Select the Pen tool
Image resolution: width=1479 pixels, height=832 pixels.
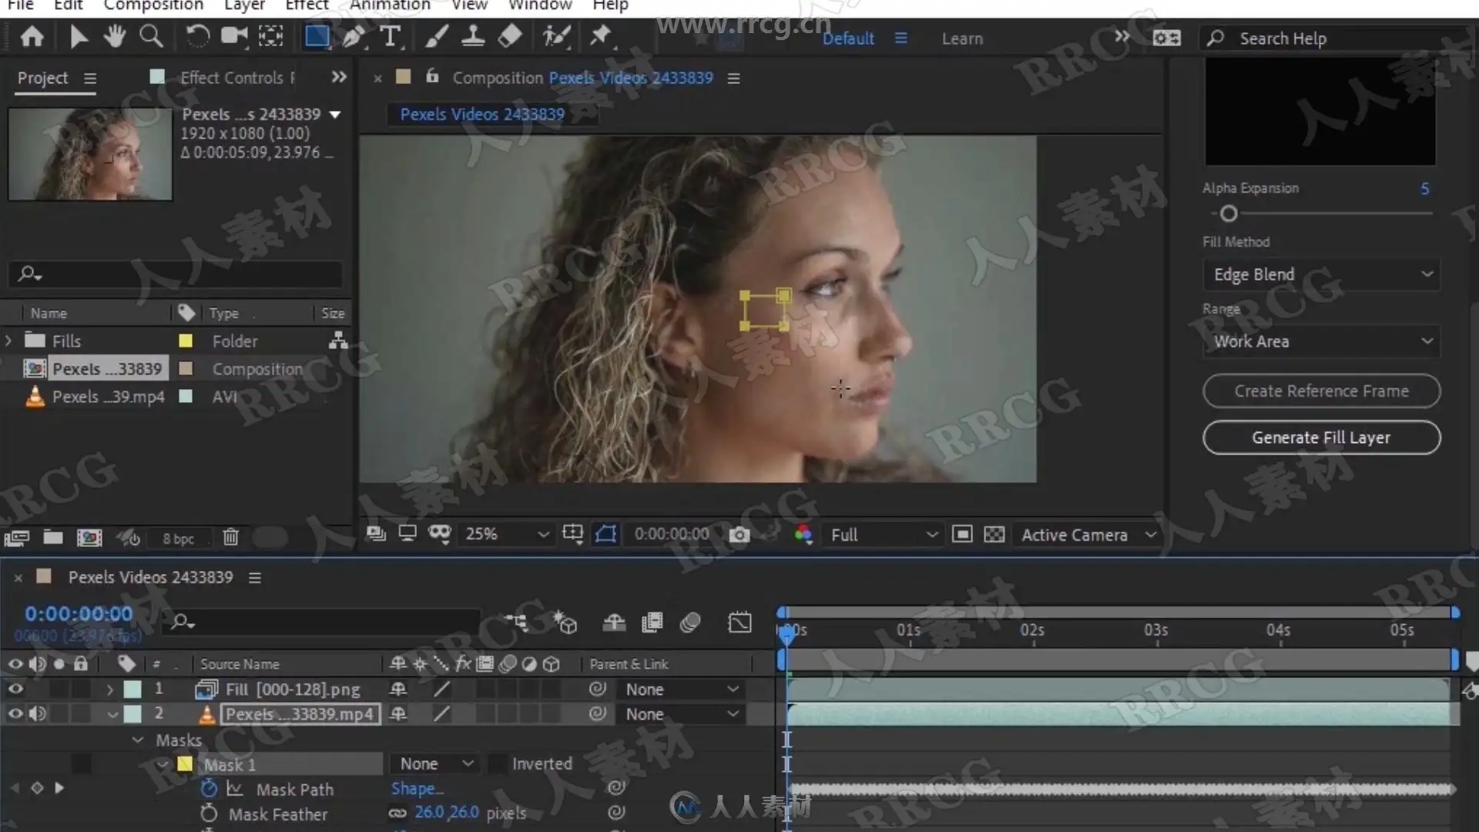[354, 36]
